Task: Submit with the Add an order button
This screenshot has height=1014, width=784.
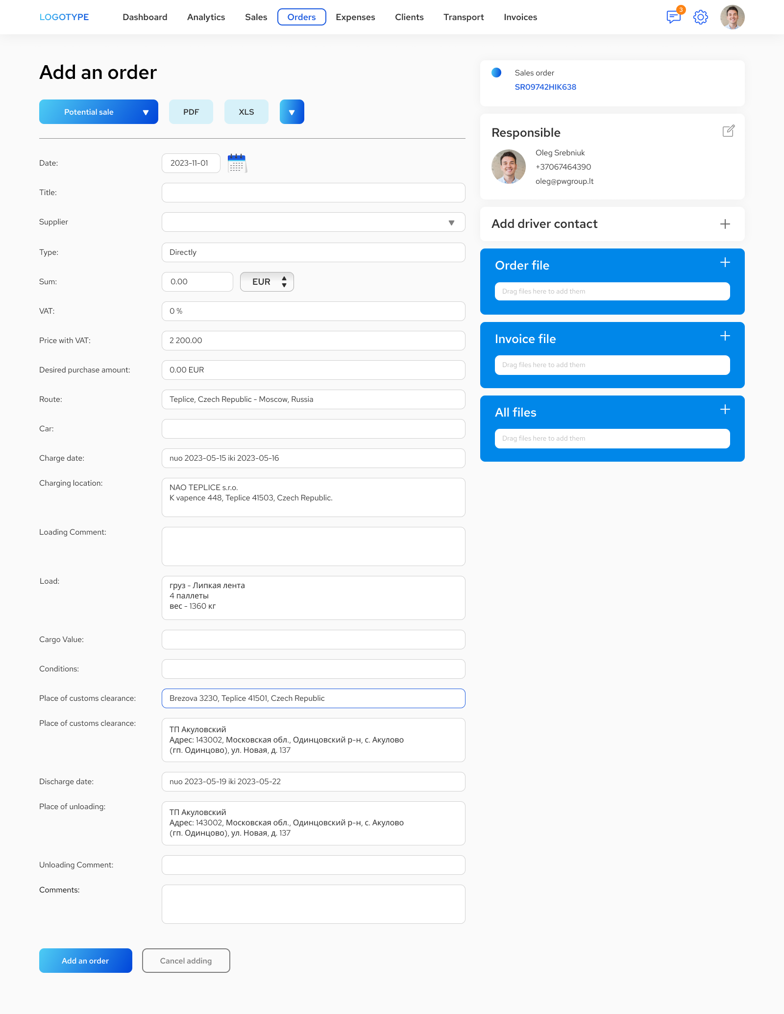Action: click(86, 961)
